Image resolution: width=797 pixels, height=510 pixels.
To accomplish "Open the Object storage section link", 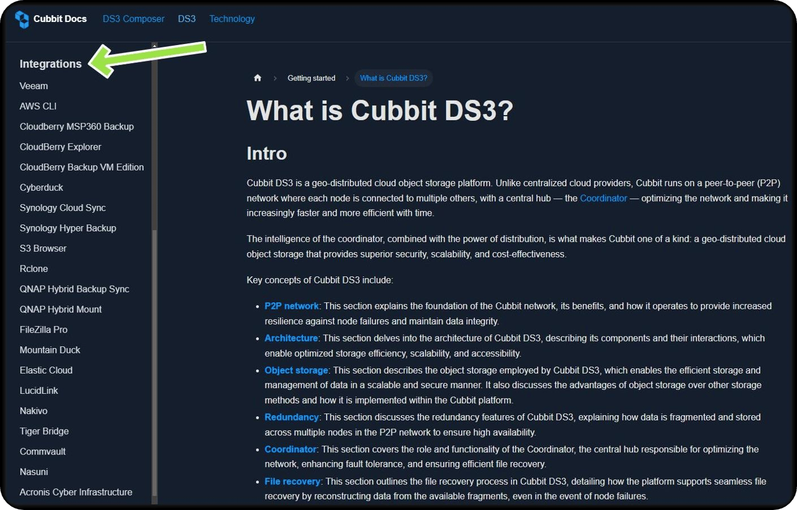I will (x=297, y=370).
